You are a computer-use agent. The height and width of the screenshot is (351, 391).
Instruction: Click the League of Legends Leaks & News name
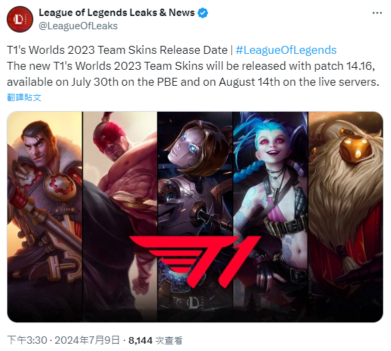(117, 13)
